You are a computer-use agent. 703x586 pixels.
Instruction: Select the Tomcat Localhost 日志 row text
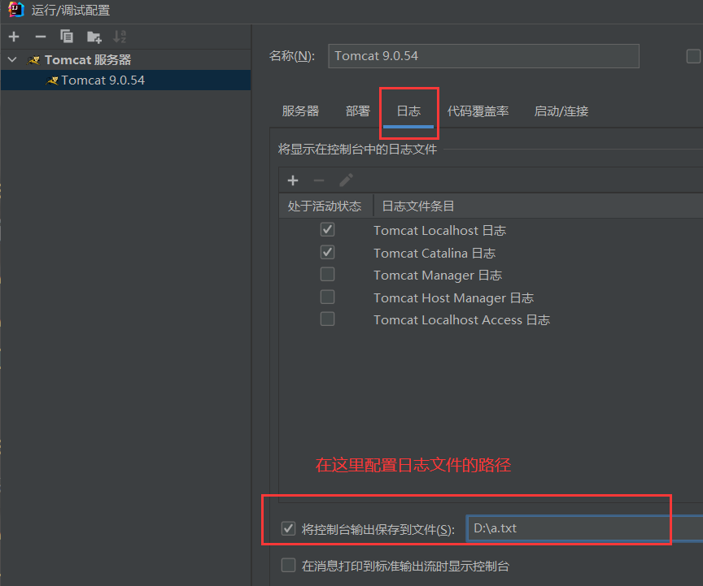click(440, 231)
